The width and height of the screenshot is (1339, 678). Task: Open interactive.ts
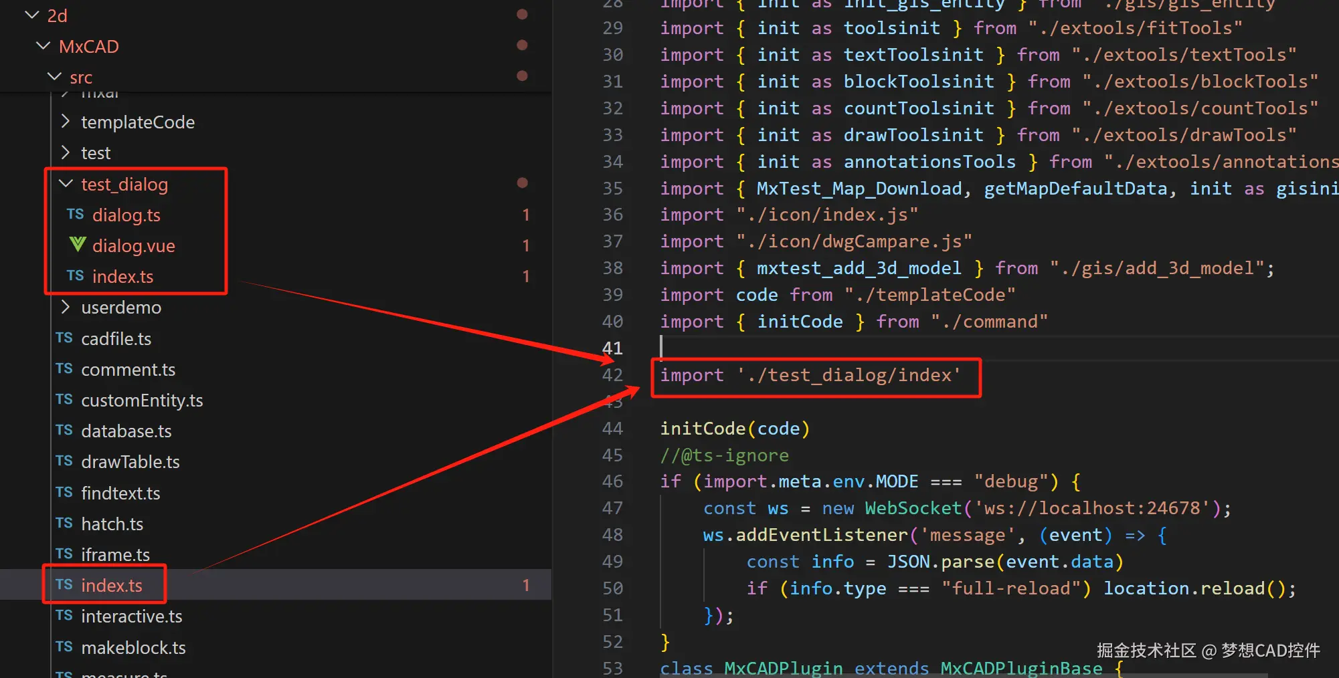point(131,616)
